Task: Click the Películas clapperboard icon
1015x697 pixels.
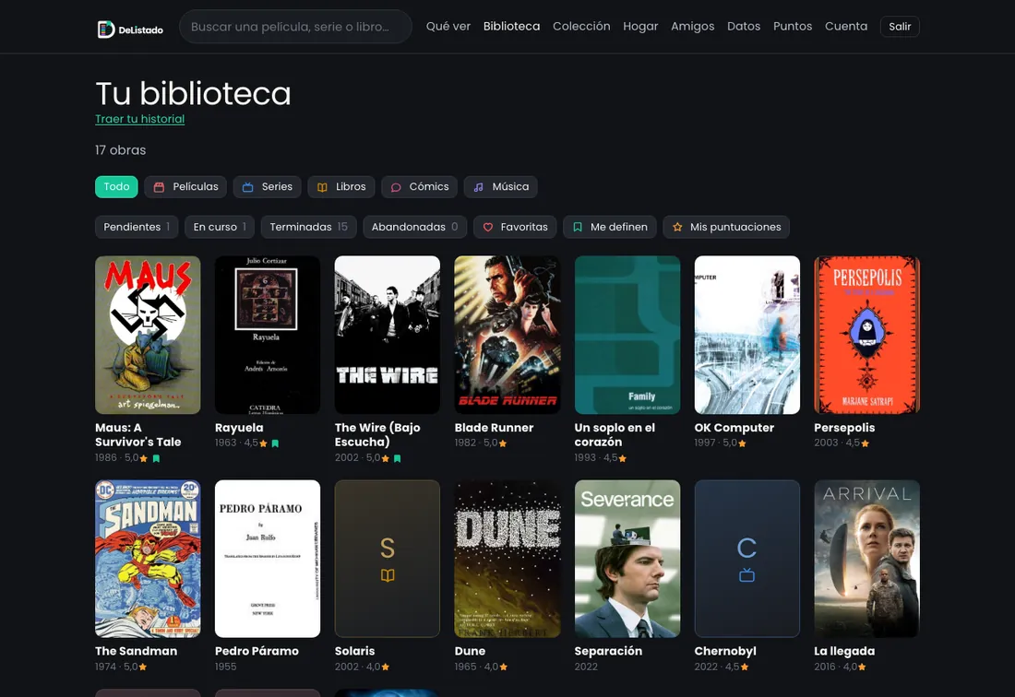Action: click(x=159, y=187)
